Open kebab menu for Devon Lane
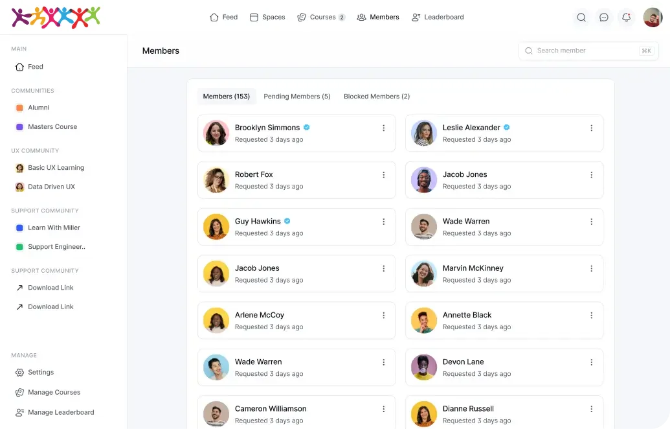This screenshot has width=670, height=429. point(591,362)
